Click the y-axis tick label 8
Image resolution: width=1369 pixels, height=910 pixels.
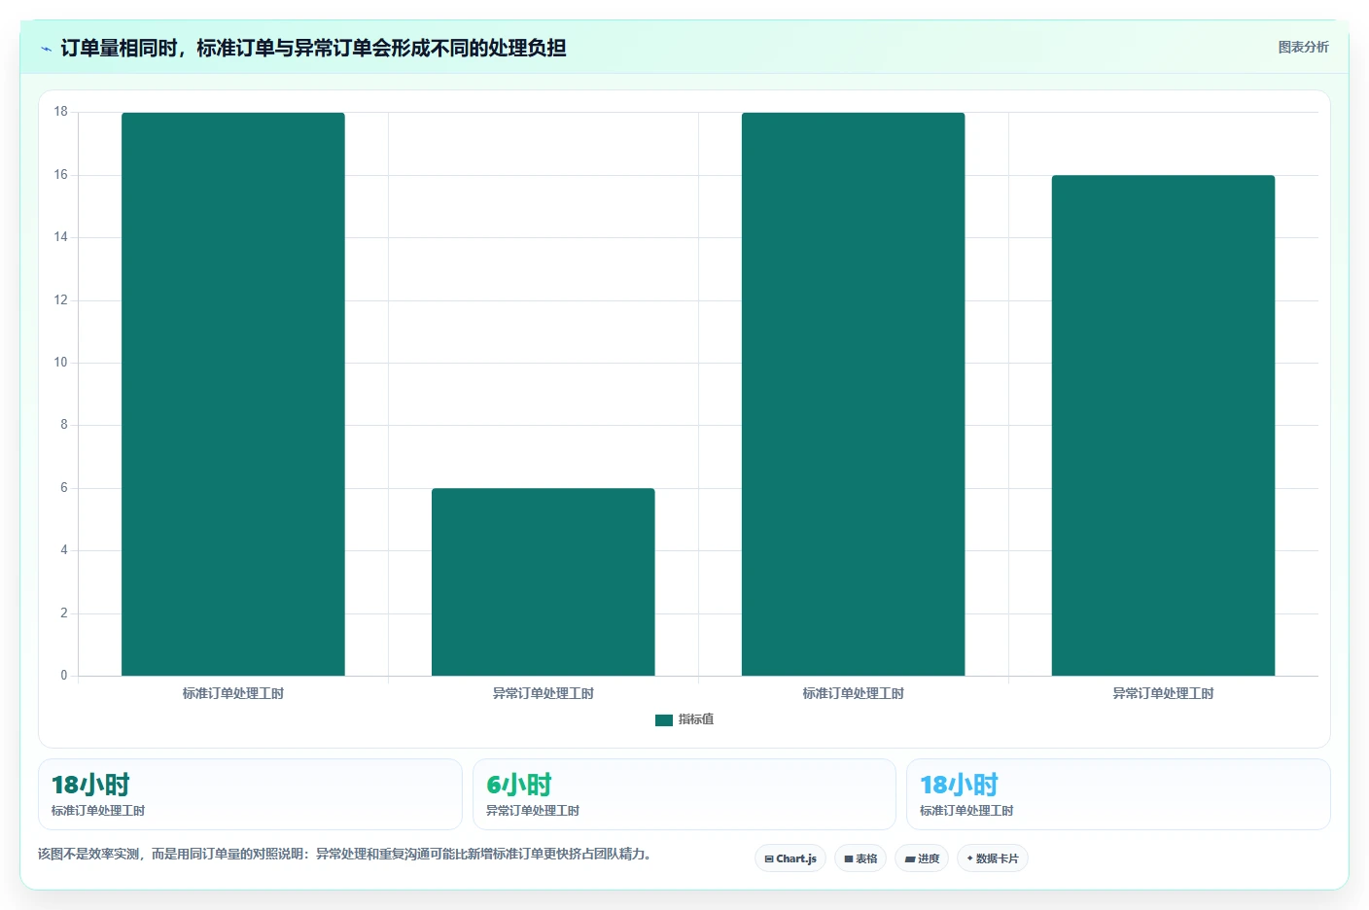[x=64, y=425]
